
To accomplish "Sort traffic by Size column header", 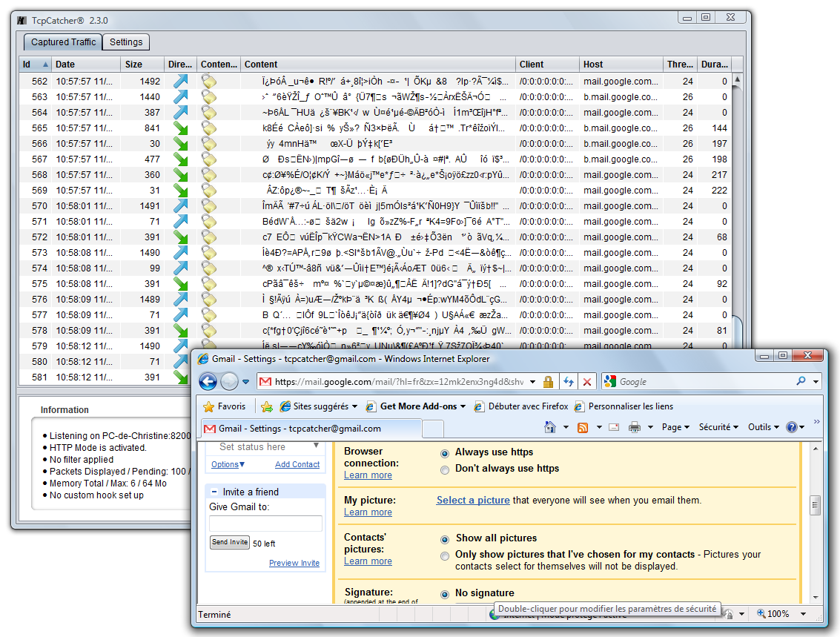I will coord(142,65).
